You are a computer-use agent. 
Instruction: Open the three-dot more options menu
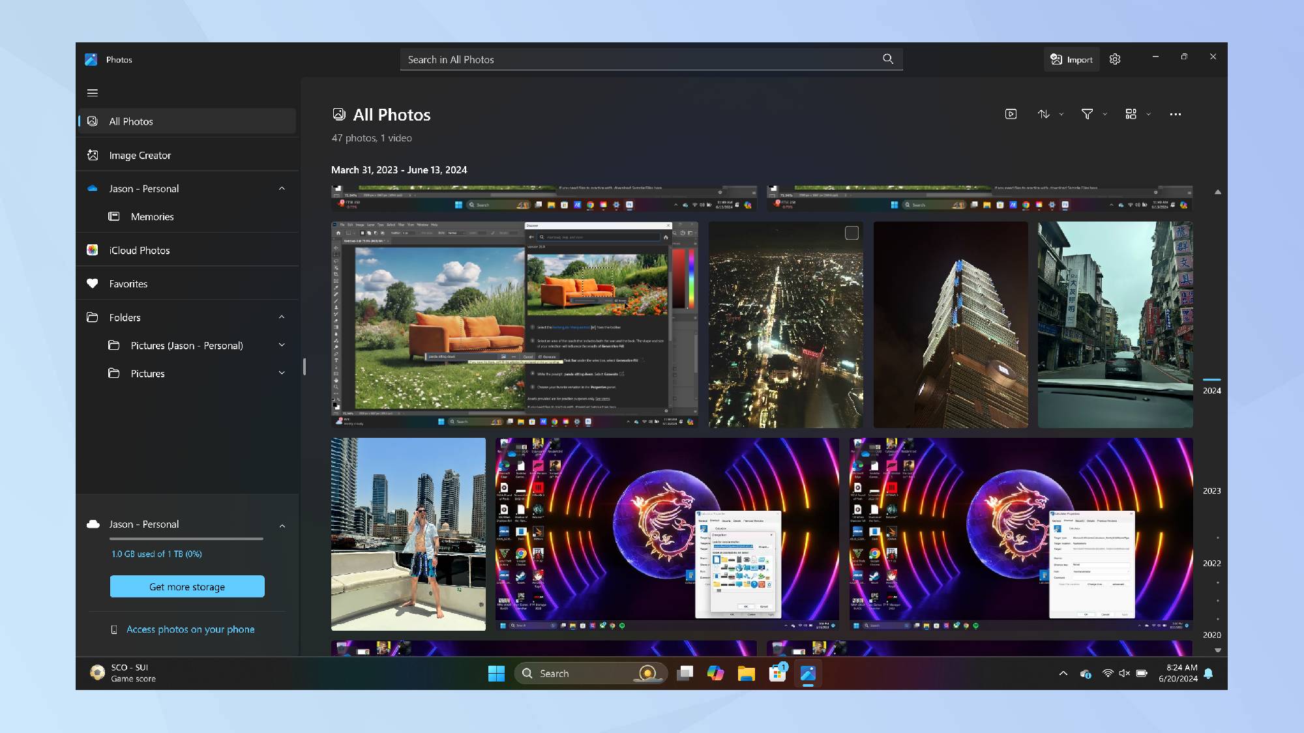click(x=1175, y=114)
